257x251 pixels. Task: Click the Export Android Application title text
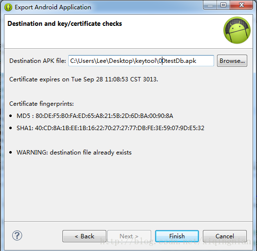pyautogui.click(x=53, y=7)
